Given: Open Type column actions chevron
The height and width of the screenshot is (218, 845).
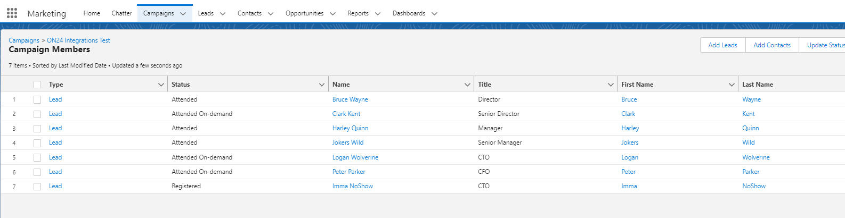Looking at the screenshot, I should click(x=161, y=85).
